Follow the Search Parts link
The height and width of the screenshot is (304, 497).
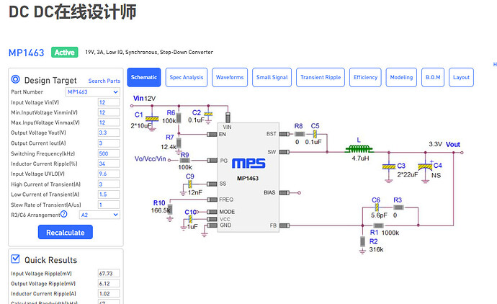click(x=104, y=81)
